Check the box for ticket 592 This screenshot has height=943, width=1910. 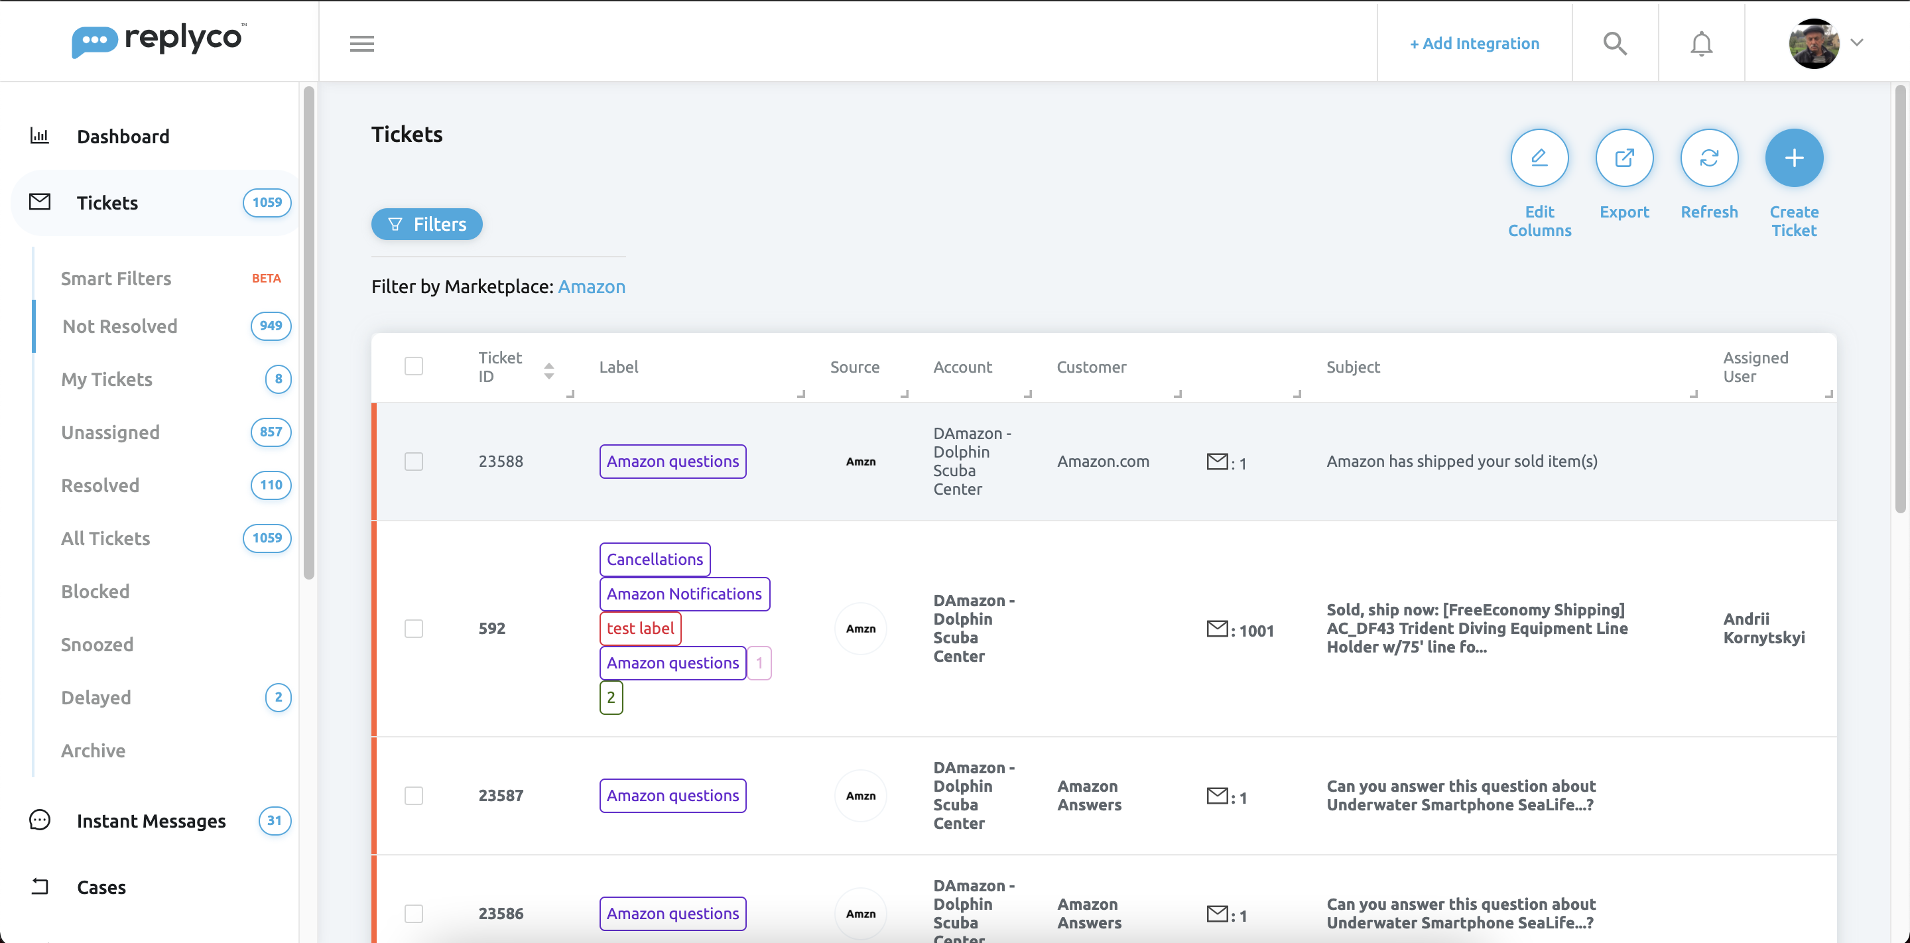(x=414, y=629)
